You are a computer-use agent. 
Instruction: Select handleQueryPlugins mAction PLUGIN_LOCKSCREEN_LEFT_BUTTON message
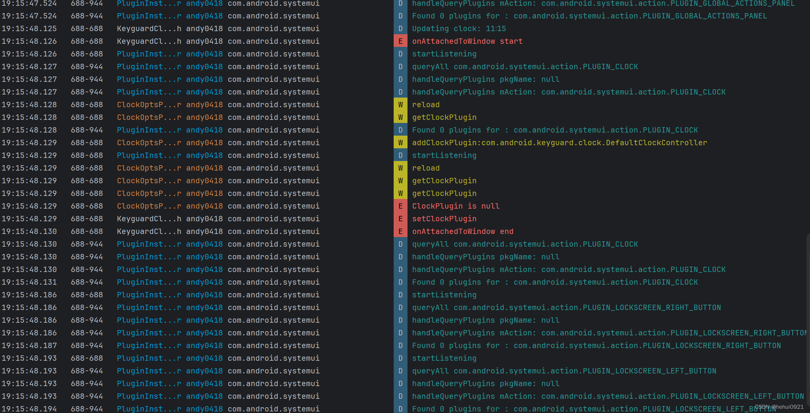coord(608,396)
